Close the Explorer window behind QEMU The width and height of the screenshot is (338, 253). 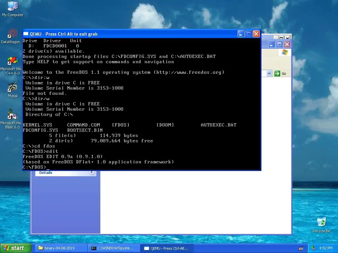(x=287, y=44)
